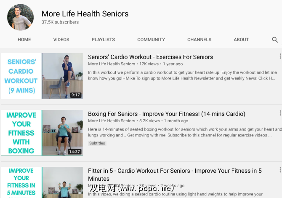Click the Improve Your Fitness With Boxing thumbnail
Viewport: 282px width, 198px height.
[x=42, y=133]
